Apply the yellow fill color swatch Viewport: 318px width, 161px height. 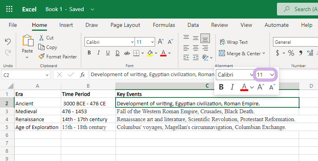pyautogui.click(x=150, y=53)
